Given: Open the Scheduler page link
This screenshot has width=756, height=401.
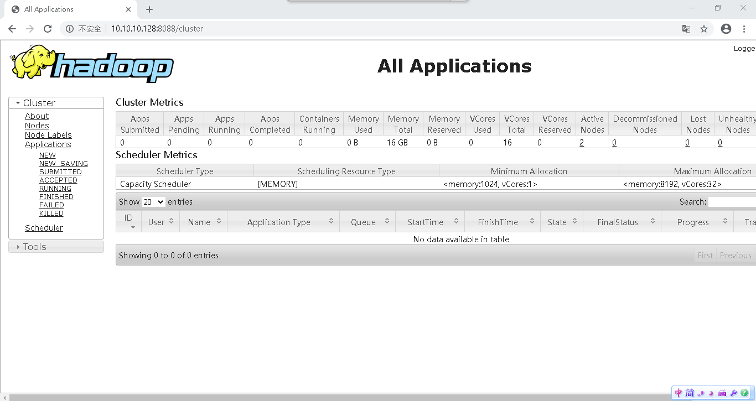Looking at the screenshot, I should click(44, 228).
